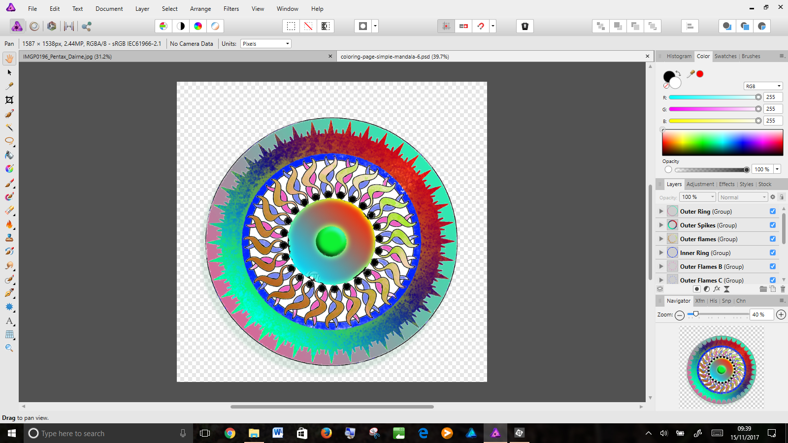The height and width of the screenshot is (443, 788).
Task: Select the Clone stamp tool
Action: (9, 238)
